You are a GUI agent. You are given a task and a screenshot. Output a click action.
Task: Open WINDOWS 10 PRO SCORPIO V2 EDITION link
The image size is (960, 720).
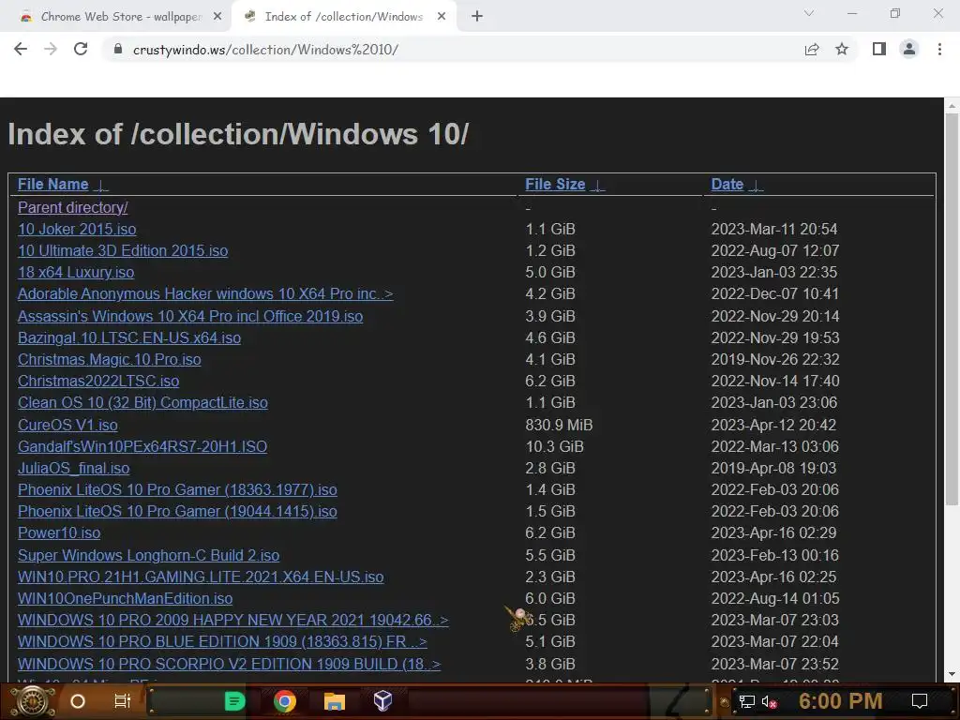tap(229, 665)
